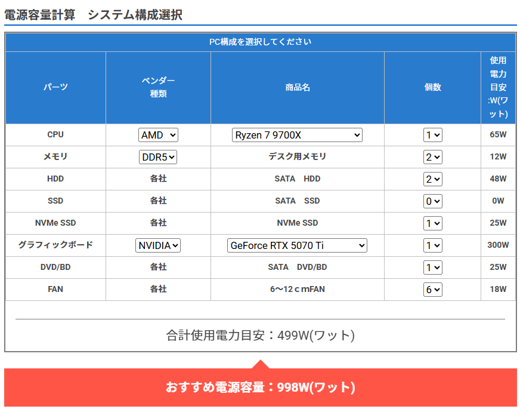
Task: Click the PC構成を選択してください table header
Action: point(260,42)
